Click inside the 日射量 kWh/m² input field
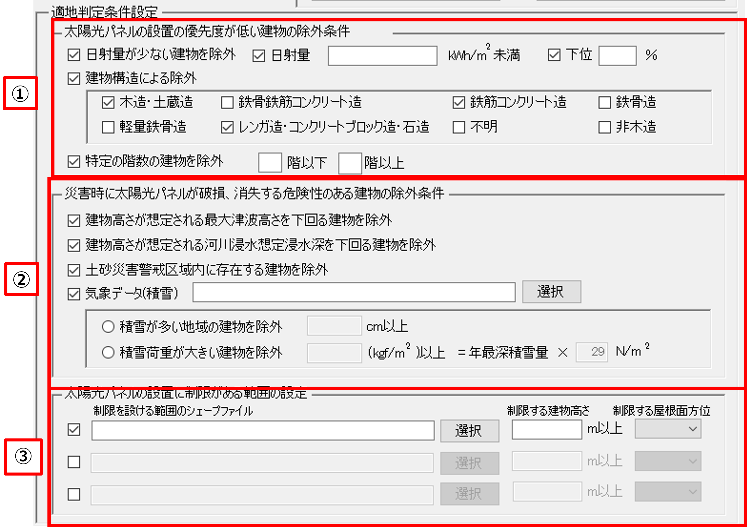Screen dimensions: 747x527 tap(382, 55)
